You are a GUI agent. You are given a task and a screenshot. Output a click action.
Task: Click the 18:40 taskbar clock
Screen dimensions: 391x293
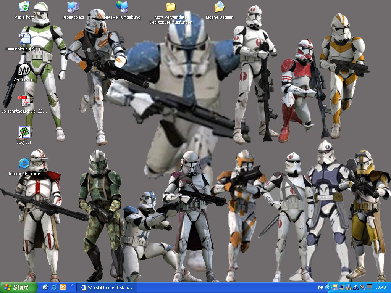(381, 288)
